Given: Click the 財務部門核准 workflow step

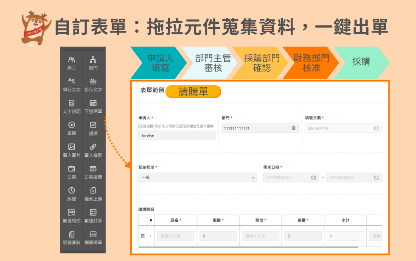Looking at the screenshot, I should pos(311,63).
